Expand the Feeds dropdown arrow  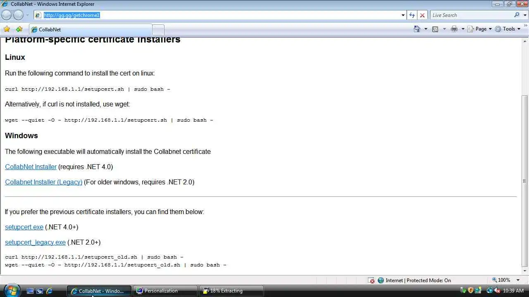[444, 29]
